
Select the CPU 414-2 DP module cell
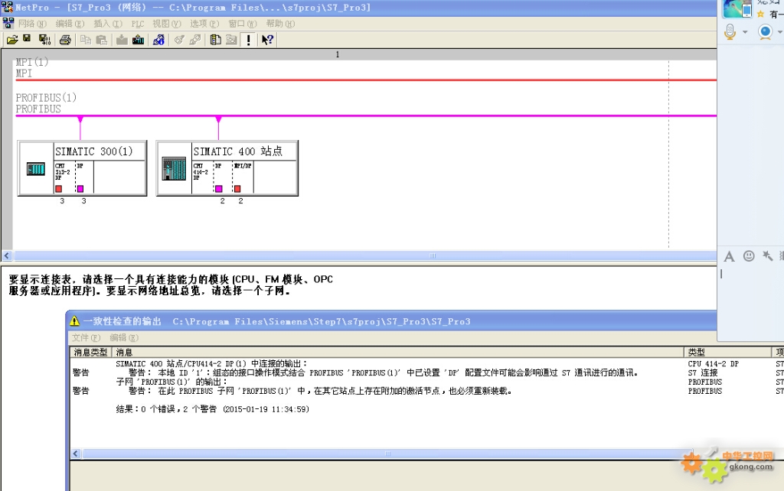point(202,177)
